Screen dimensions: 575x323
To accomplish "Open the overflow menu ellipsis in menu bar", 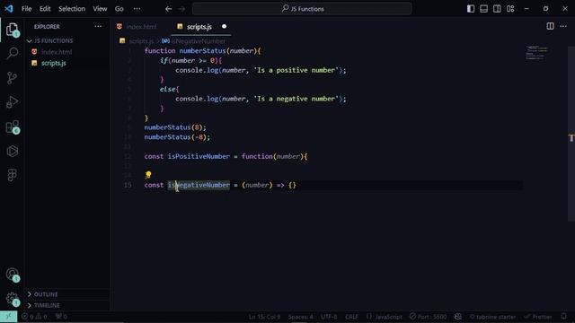I will [137, 9].
